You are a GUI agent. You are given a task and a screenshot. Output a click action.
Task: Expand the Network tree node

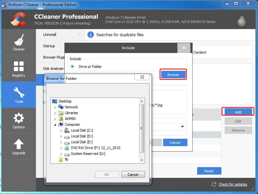[55, 107]
